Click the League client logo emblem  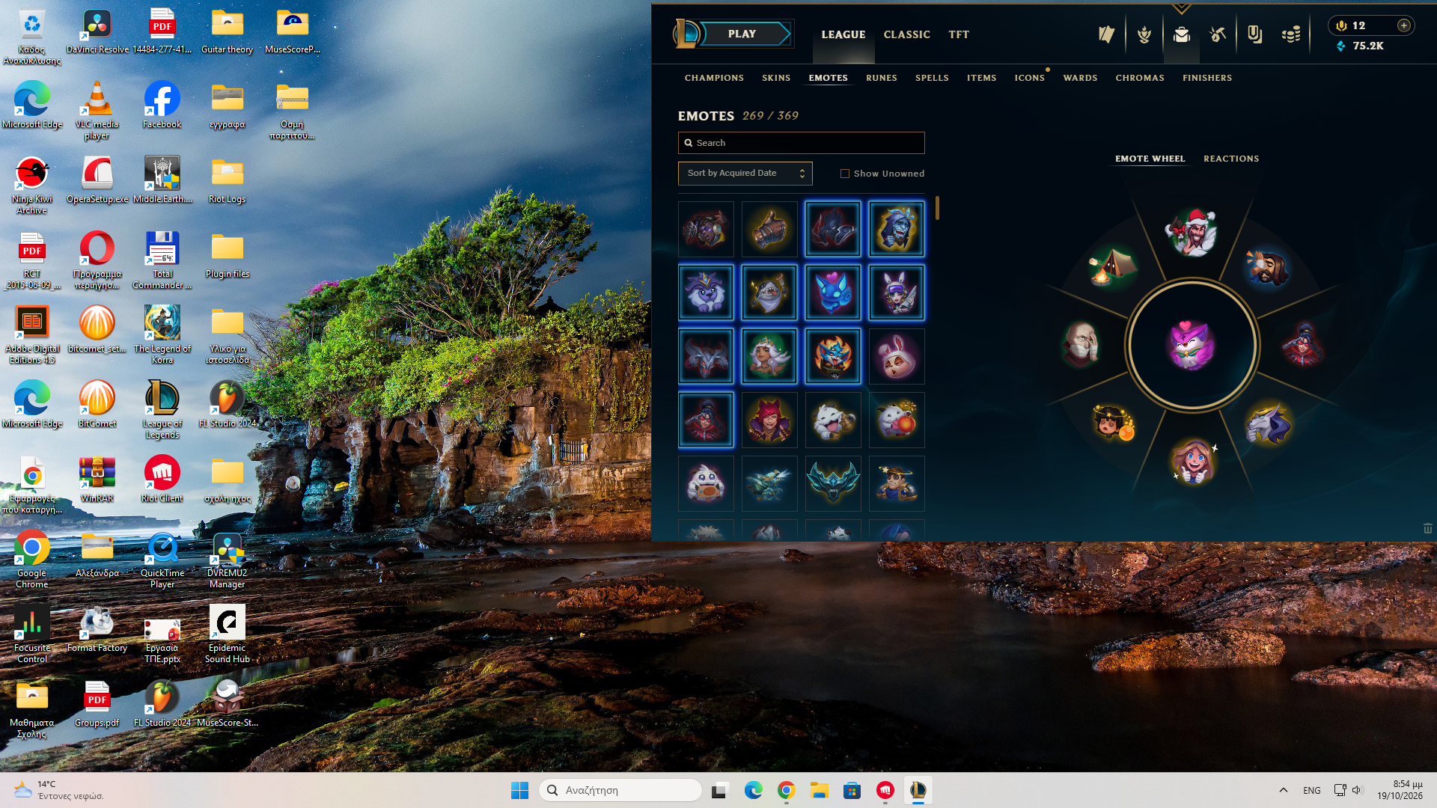pos(686,34)
